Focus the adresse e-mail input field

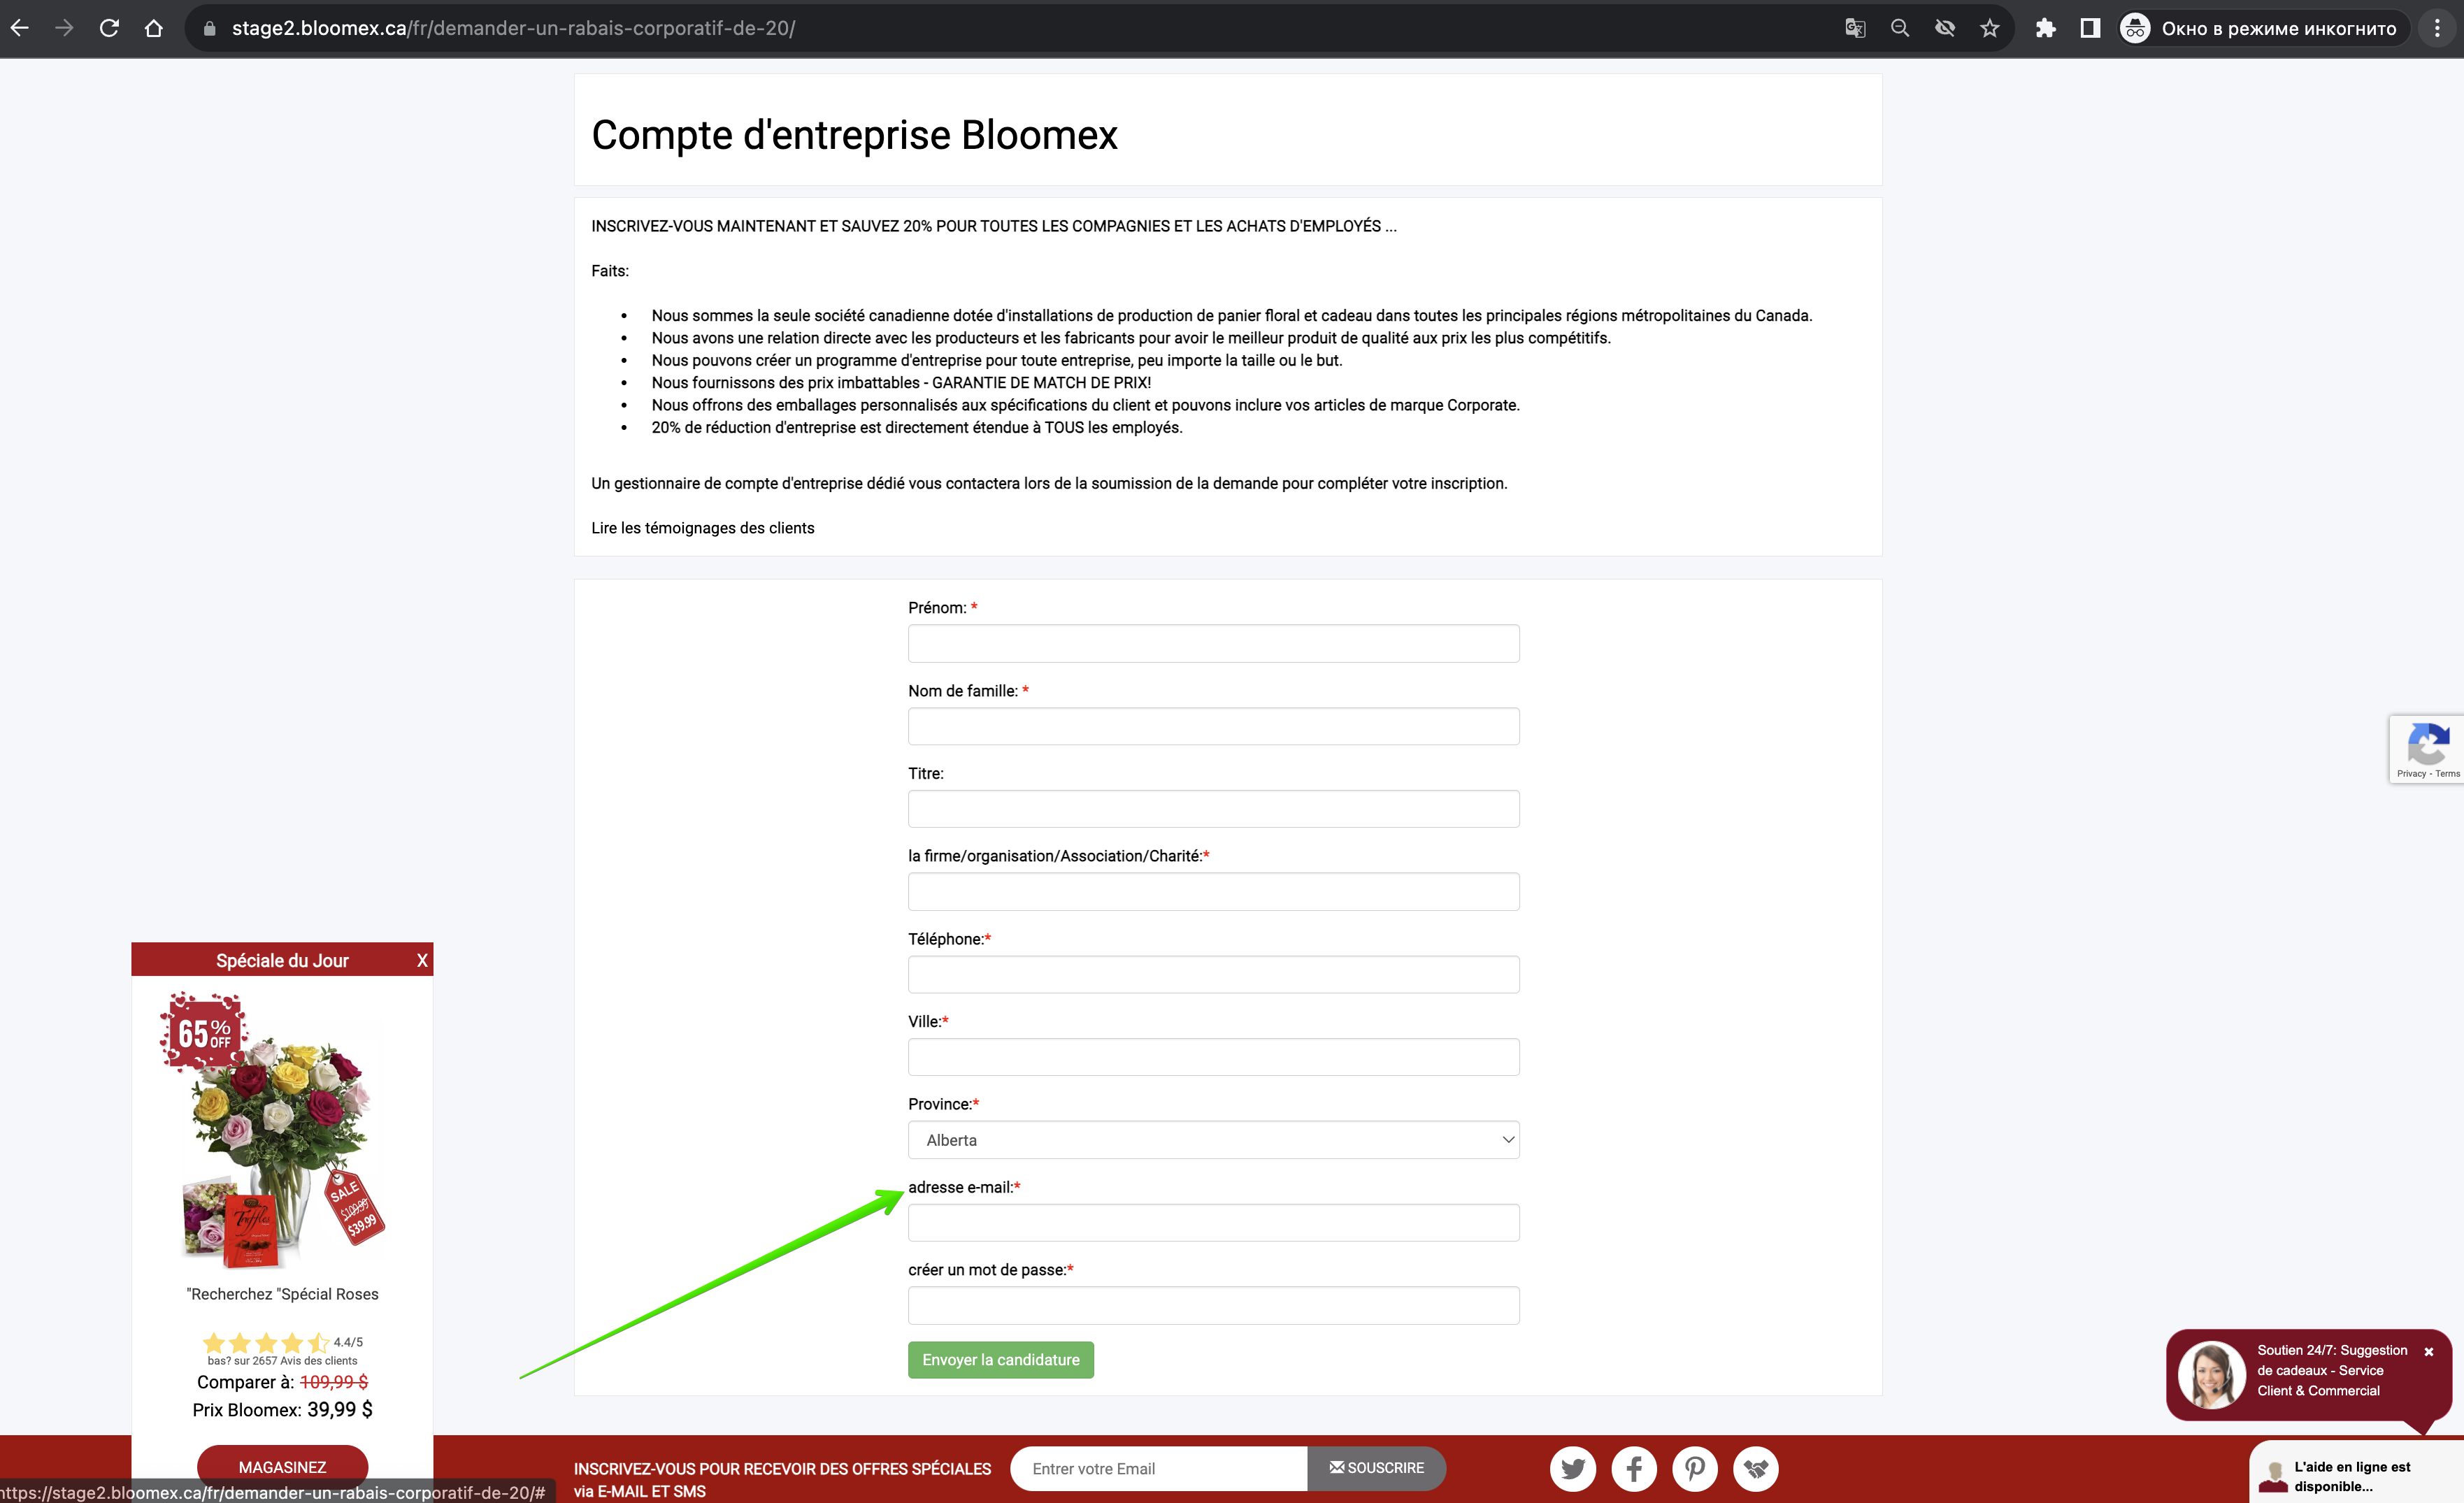(x=1213, y=1222)
